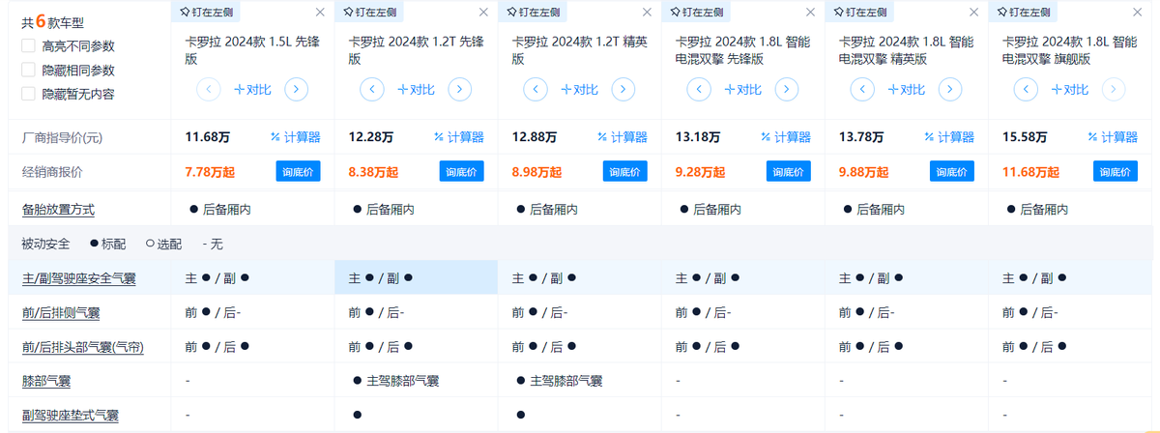Open 卡罗拉 2024款 1.2T 先锋版 model page
The image size is (1160, 433).
(x=414, y=50)
